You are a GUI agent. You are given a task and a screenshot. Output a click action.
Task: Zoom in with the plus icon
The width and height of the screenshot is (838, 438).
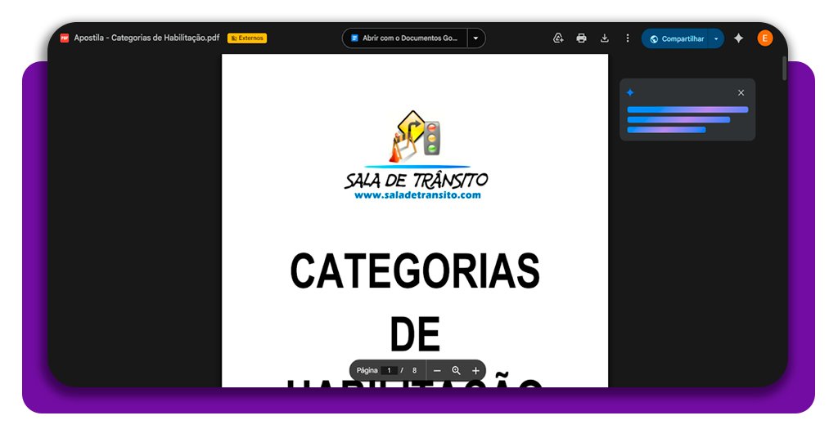pos(475,370)
